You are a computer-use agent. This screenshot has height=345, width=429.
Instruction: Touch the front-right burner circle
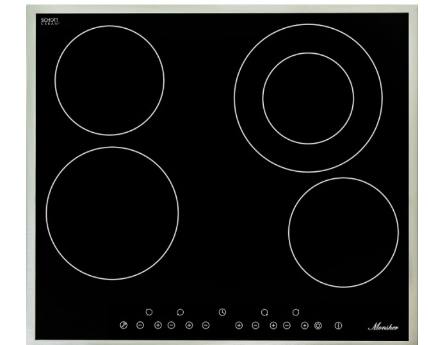tap(343, 232)
